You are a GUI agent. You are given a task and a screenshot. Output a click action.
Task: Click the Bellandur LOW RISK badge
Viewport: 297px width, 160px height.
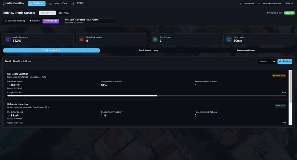pos(281,106)
